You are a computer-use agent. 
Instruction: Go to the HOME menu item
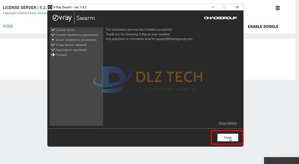point(8,26)
